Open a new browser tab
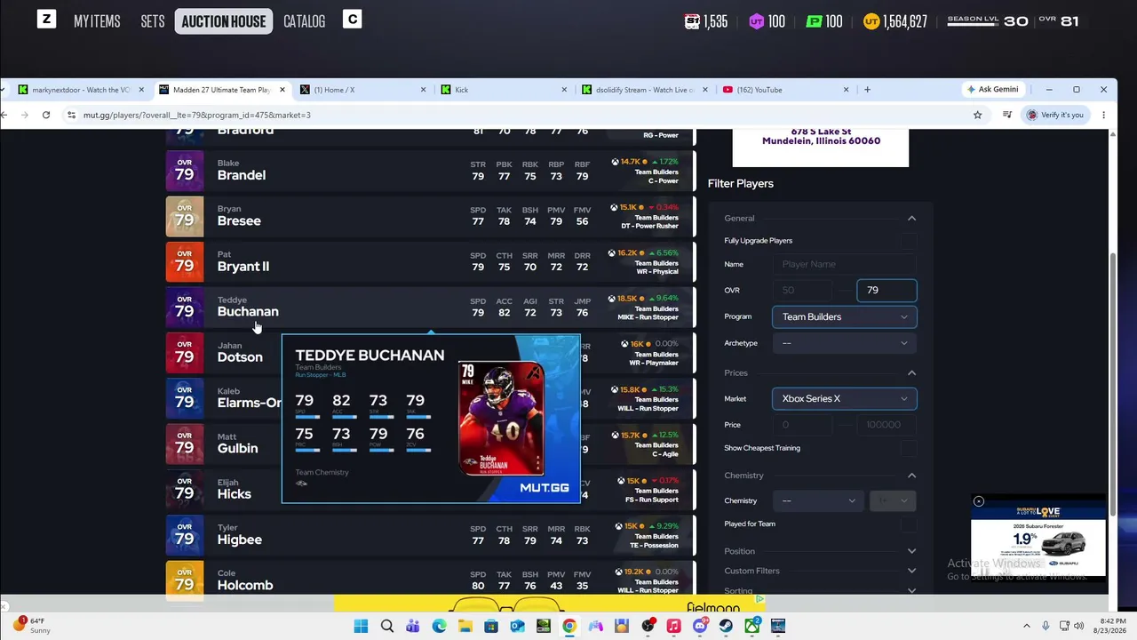Image resolution: width=1137 pixels, height=640 pixels. [x=867, y=89]
